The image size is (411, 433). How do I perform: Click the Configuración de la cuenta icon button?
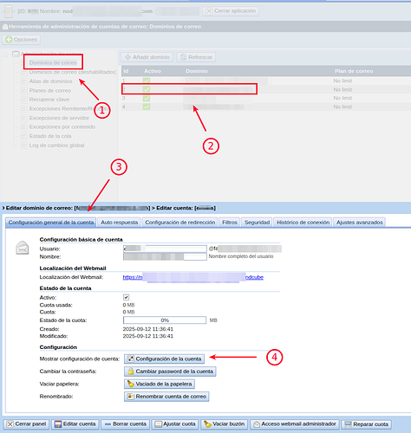pos(164,359)
